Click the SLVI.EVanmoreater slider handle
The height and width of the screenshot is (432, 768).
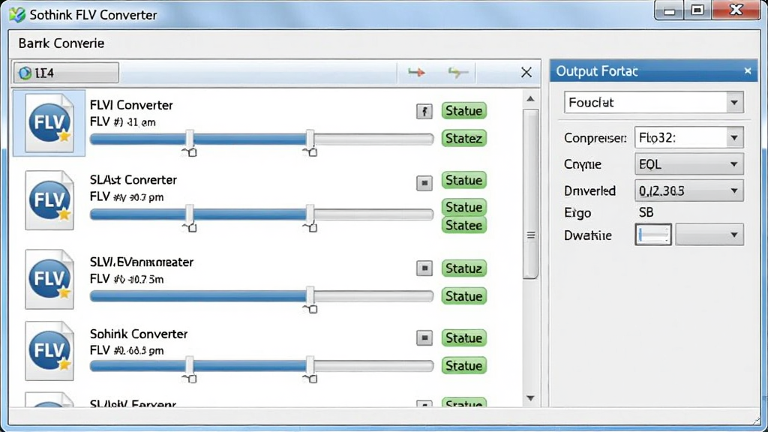(x=310, y=295)
